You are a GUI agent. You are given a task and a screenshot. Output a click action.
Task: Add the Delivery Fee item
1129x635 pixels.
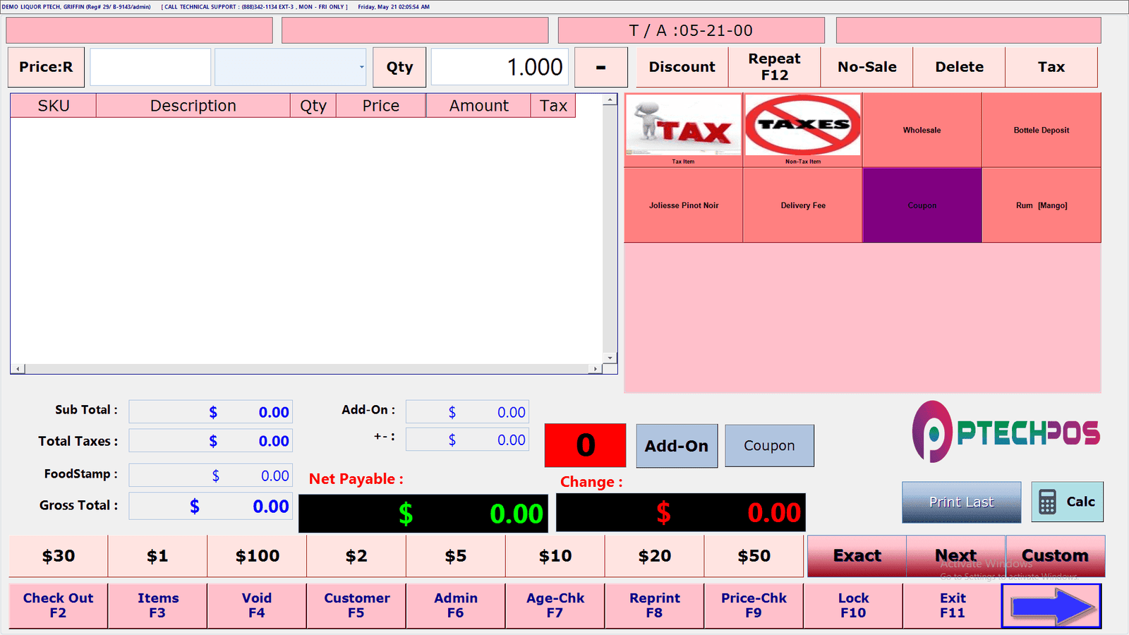click(x=802, y=205)
